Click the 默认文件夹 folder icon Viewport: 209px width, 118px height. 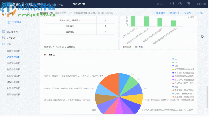click(4, 32)
